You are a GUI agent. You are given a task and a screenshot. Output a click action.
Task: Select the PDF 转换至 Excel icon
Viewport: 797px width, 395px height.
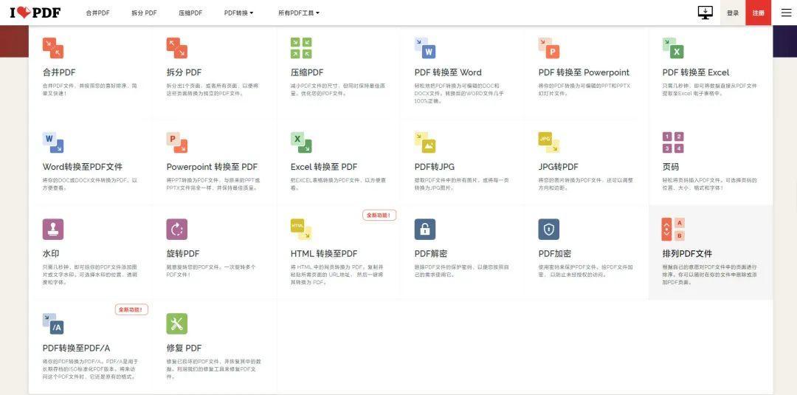point(673,48)
